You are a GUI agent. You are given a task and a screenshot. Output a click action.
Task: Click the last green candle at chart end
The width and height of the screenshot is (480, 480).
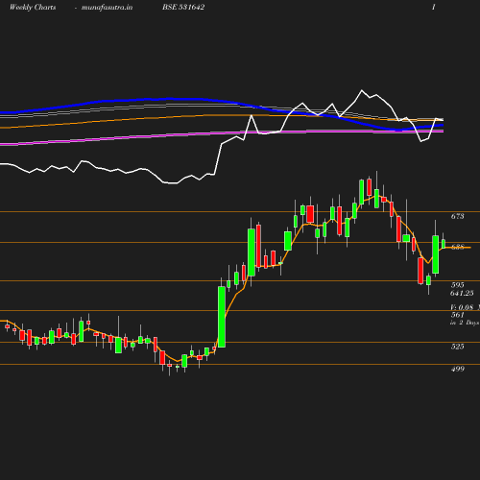pyautogui.click(x=444, y=244)
